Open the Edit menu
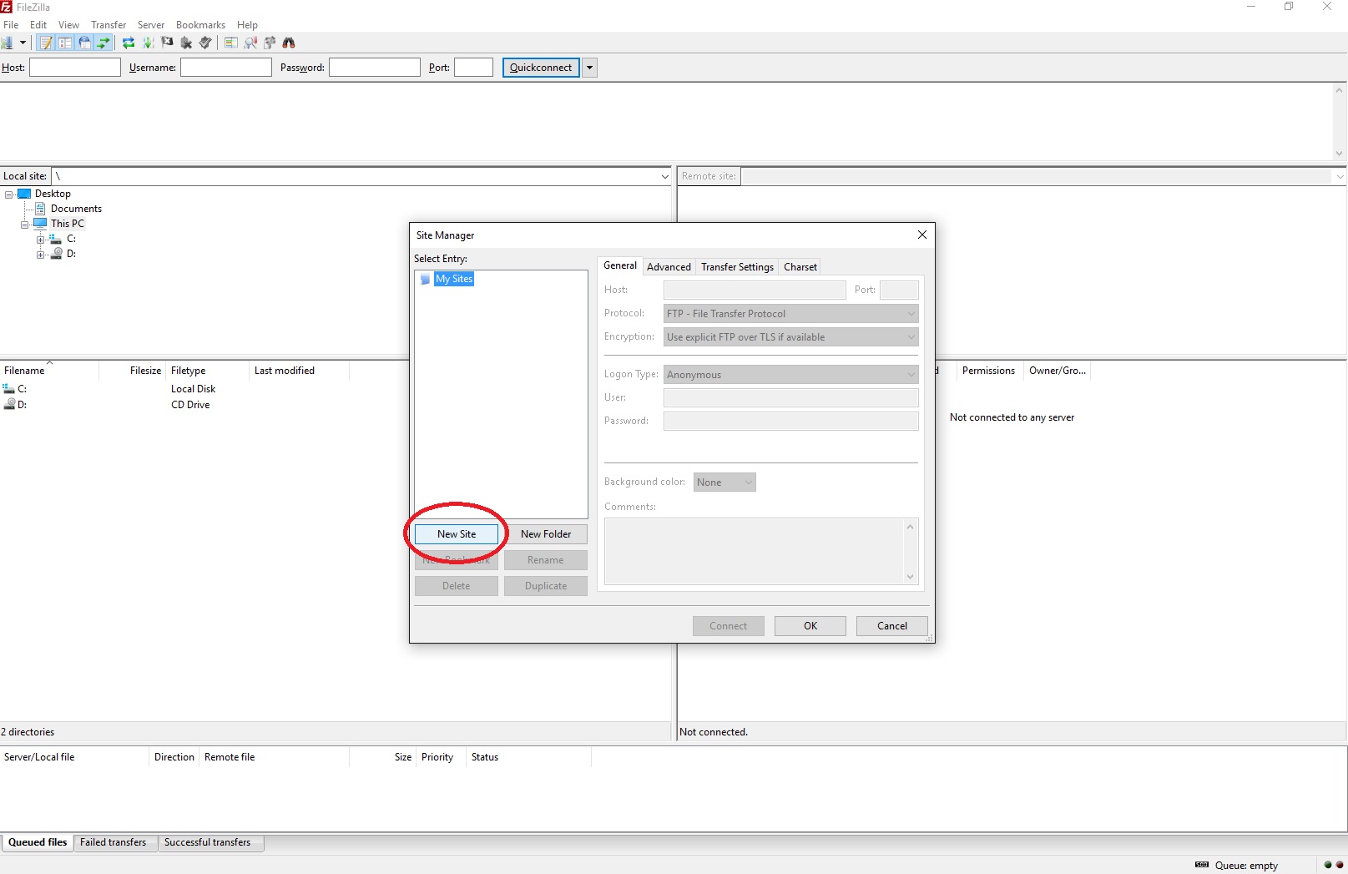1348x874 pixels. coord(38,25)
